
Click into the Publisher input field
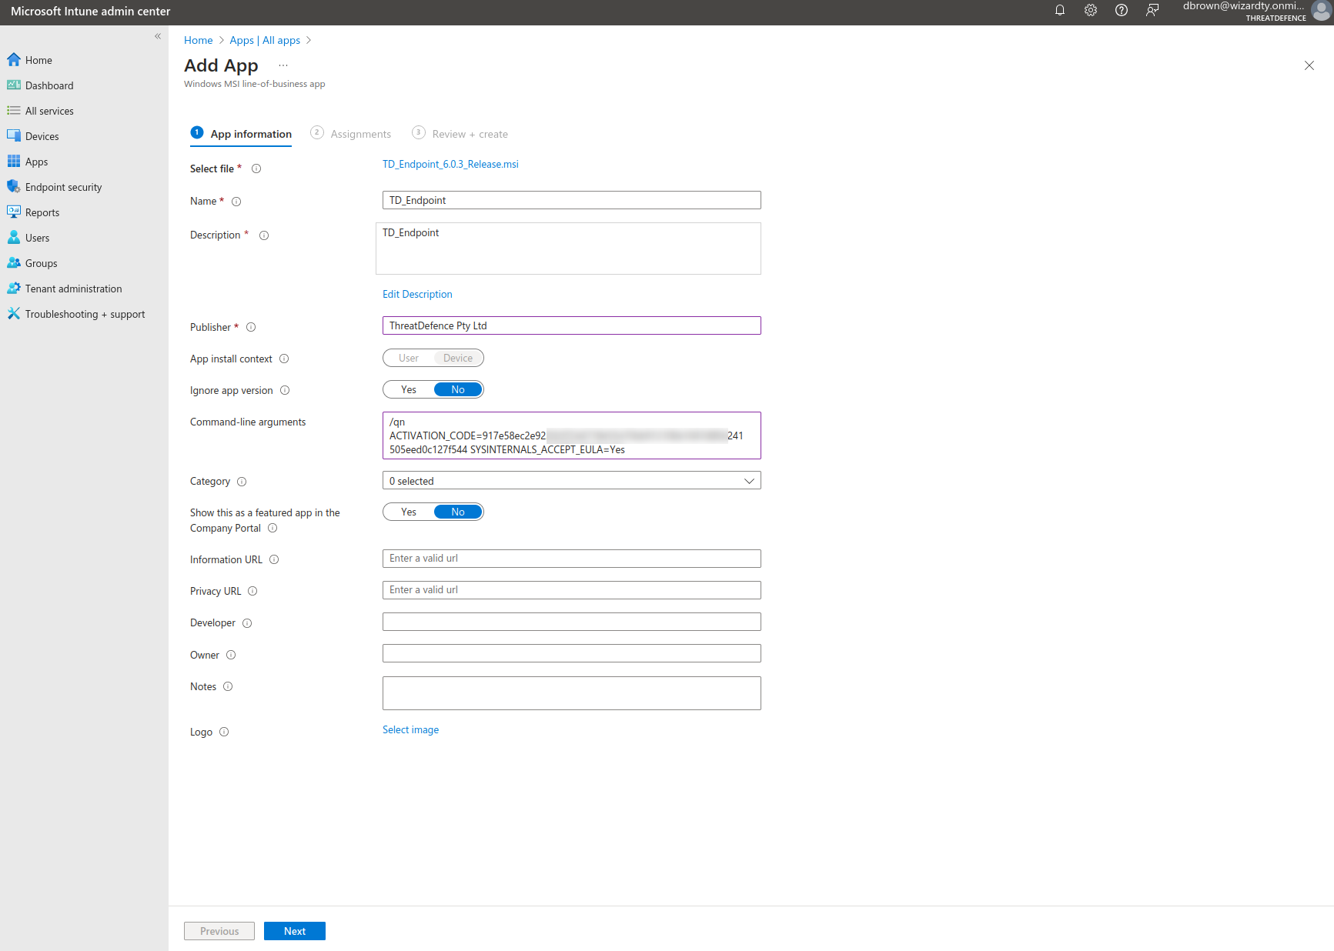tap(572, 326)
